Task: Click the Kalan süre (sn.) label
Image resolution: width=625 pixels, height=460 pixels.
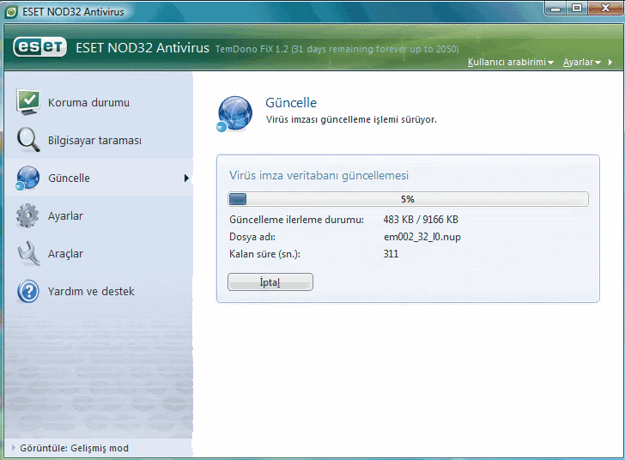Action: (x=264, y=254)
